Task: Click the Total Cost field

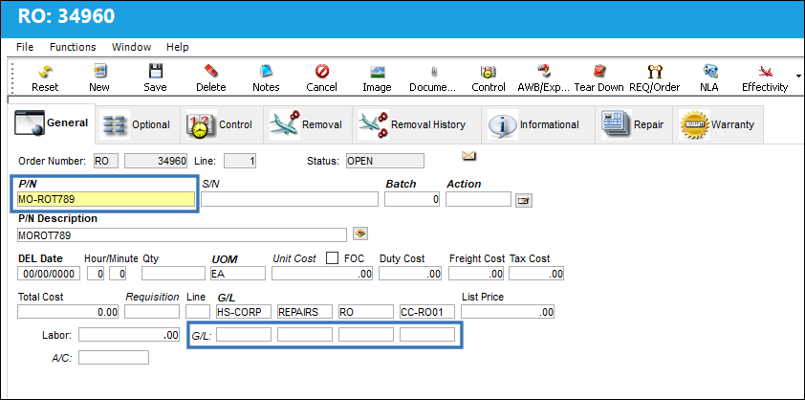Action: coord(68,312)
